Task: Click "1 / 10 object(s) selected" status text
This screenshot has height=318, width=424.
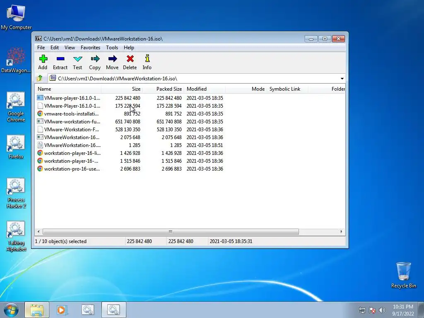Action: [x=61, y=241]
